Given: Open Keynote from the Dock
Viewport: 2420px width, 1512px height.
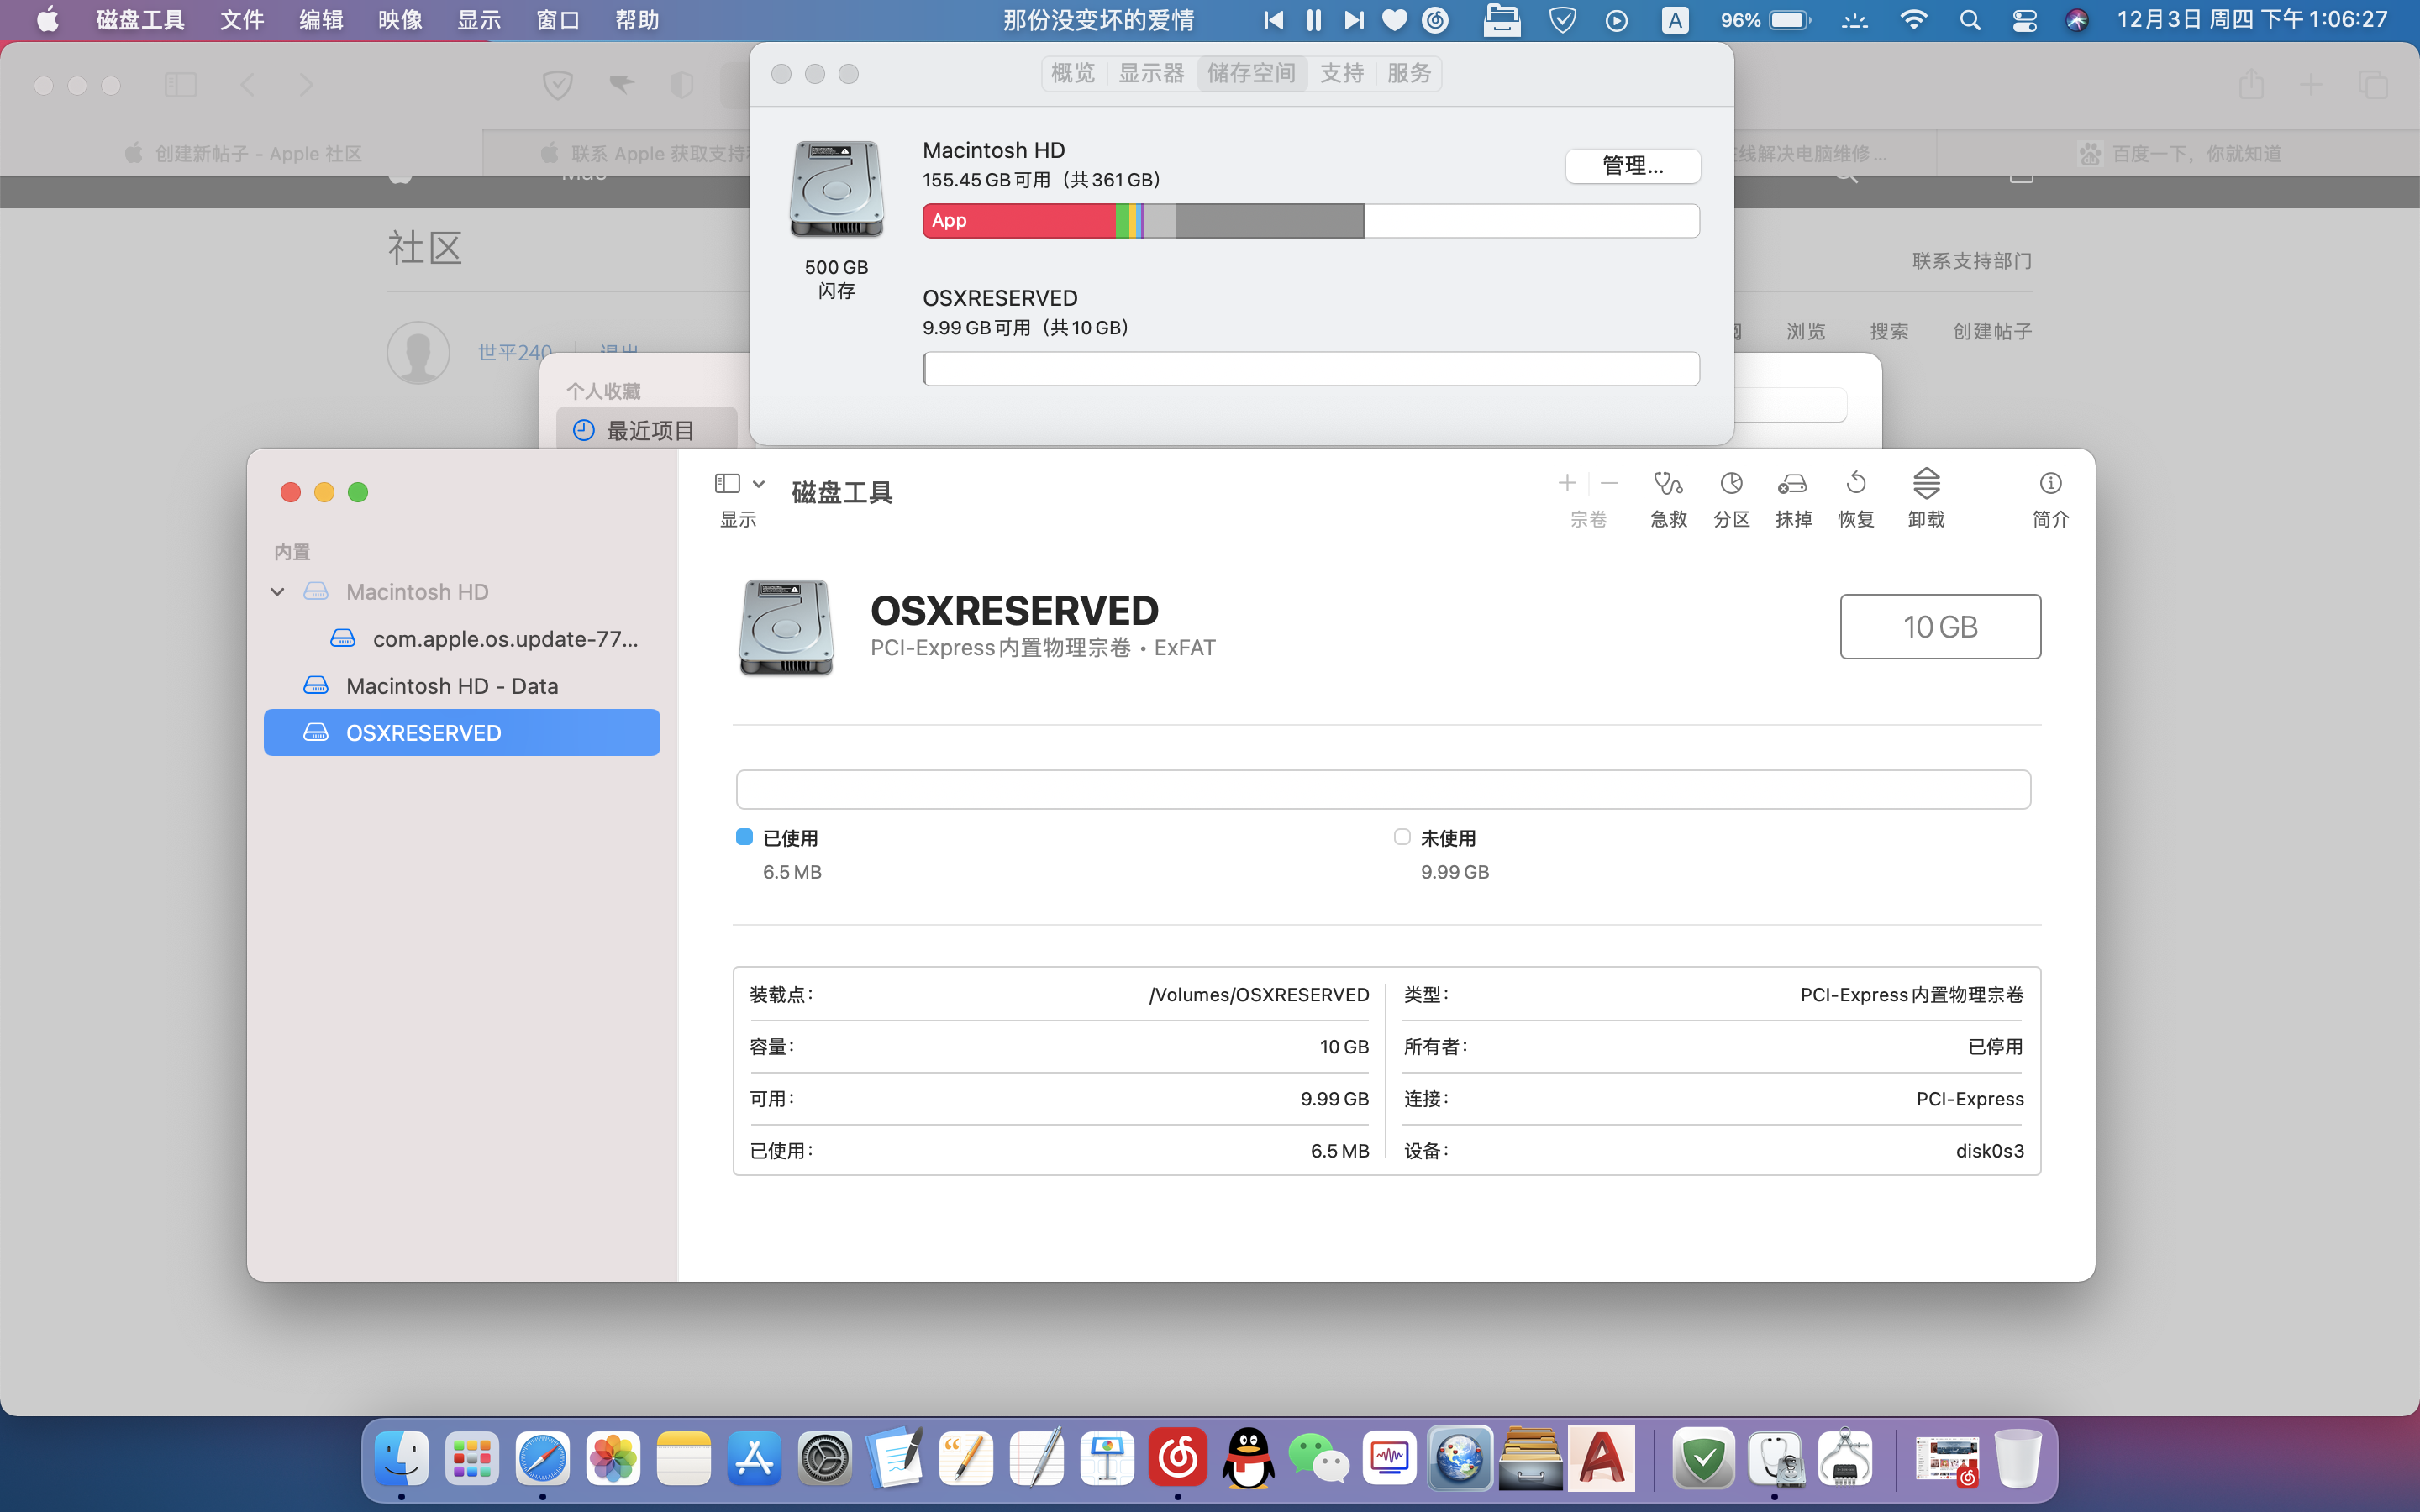Looking at the screenshot, I should [x=1107, y=1458].
